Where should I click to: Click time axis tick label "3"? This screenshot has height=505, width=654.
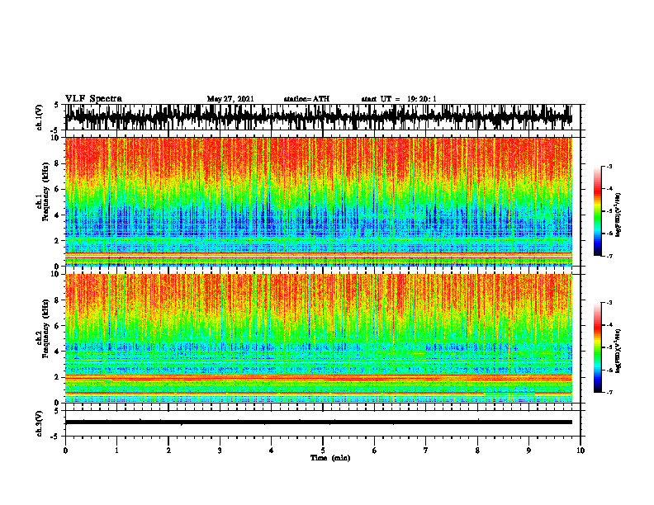[x=220, y=451]
